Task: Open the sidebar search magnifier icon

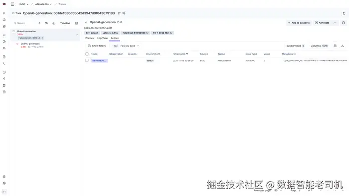Action: point(4,13)
